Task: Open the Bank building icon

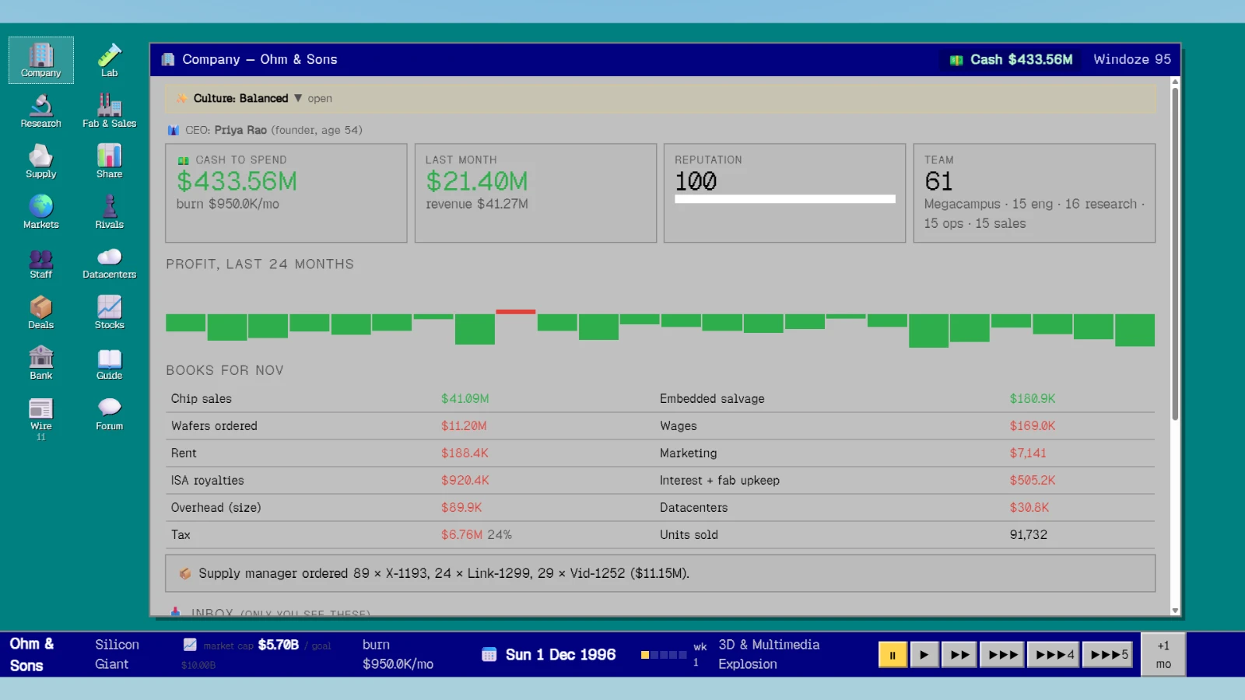Action: click(40, 362)
